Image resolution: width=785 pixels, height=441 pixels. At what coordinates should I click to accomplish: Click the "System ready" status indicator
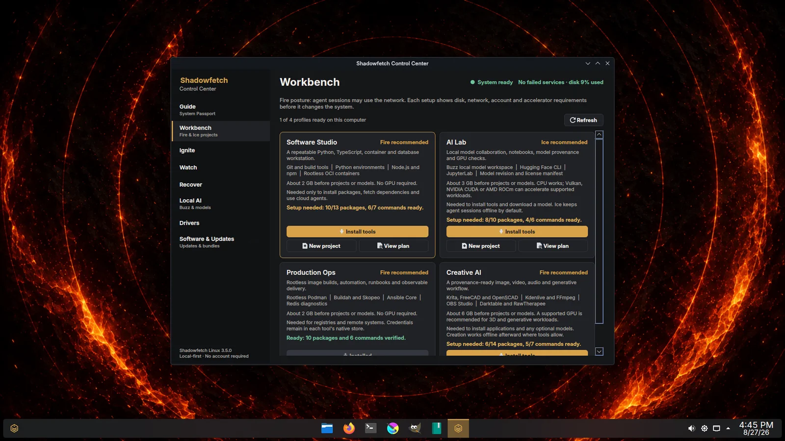(x=492, y=82)
